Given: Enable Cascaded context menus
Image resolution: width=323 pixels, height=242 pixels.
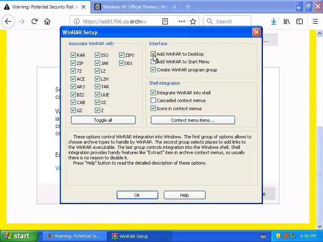Looking at the screenshot, I should click(153, 100).
